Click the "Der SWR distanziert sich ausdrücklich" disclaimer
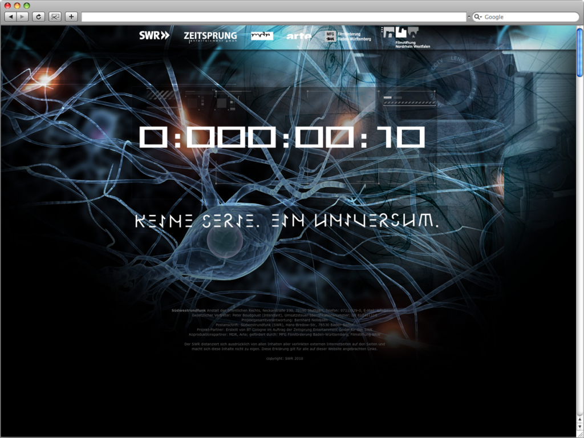This screenshot has width=584, height=438. click(x=285, y=346)
